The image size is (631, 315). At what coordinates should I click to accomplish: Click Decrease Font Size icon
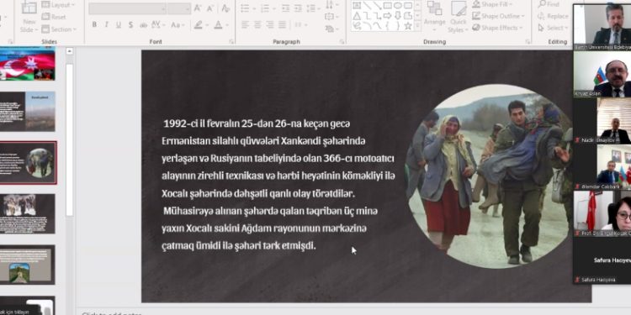(210, 8)
